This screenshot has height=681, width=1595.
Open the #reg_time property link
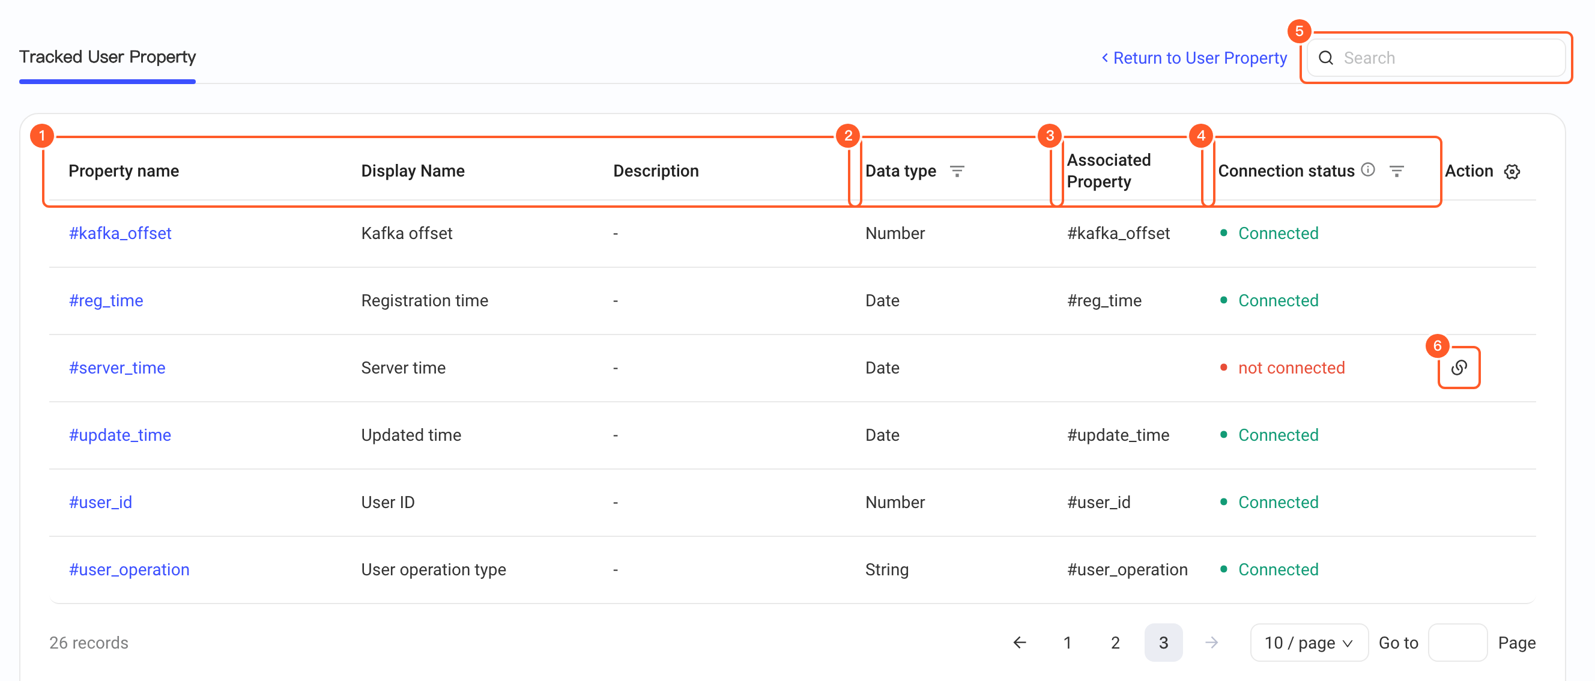(106, 301)
